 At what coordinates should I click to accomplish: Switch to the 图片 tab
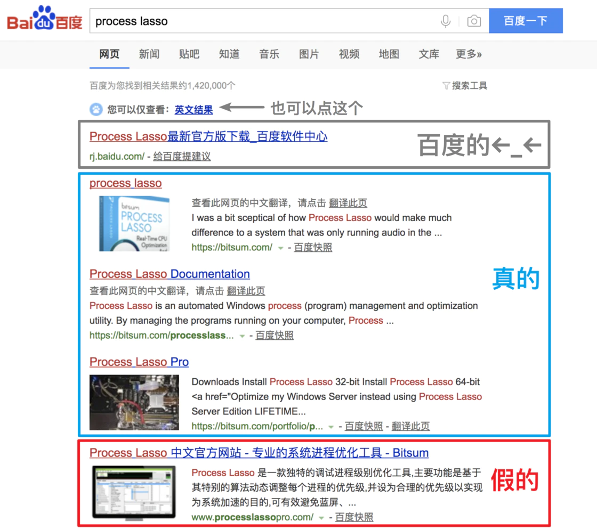[309, 54]
